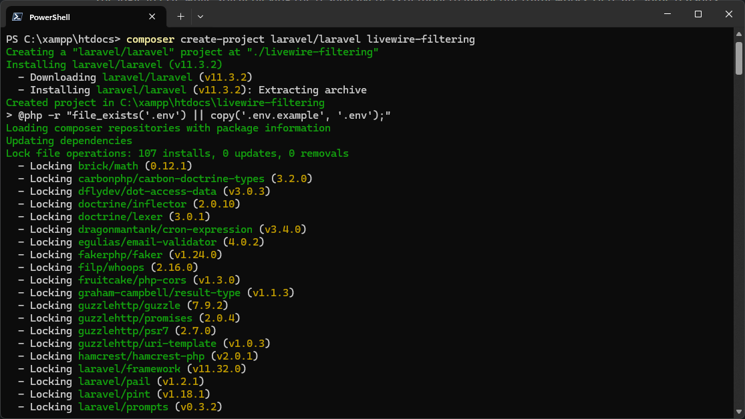This screenshot has height=419, width=745.
Task: Click 'guzzlehttp/guzzle' package name
Action: click(129, 306)
